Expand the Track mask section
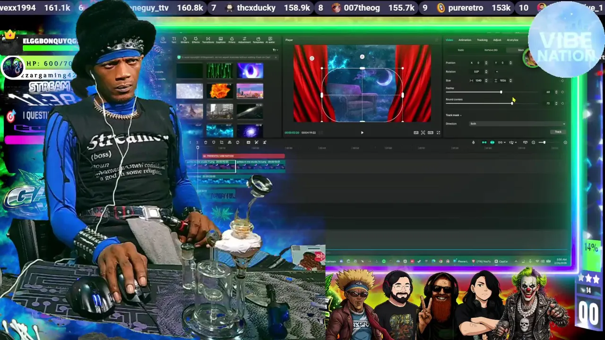This screenshot has height=340, width=605. (x=454, y=115)
